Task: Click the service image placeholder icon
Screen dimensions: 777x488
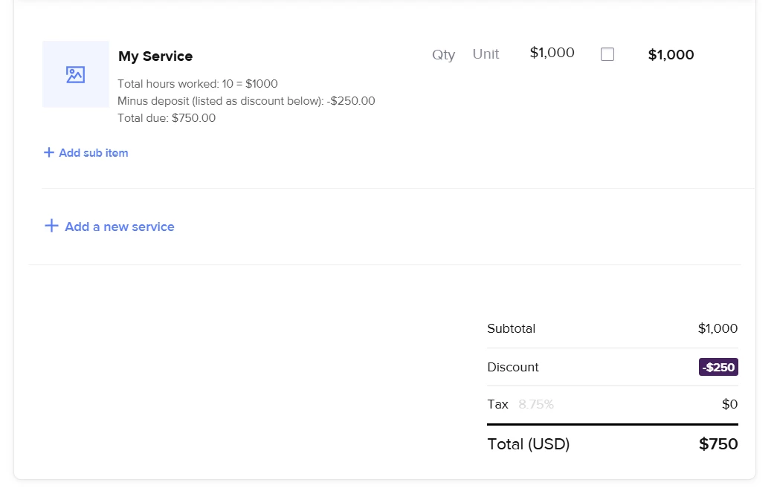Action: point(75,74)
